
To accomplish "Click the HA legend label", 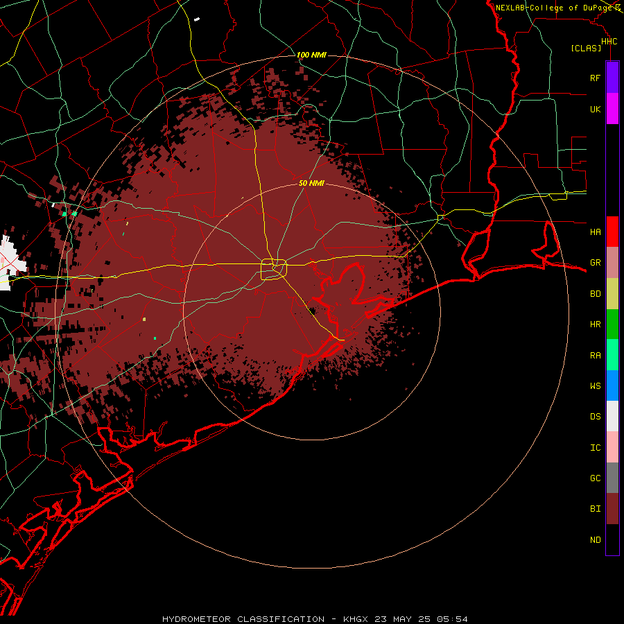I will click(x=595, y=232).
